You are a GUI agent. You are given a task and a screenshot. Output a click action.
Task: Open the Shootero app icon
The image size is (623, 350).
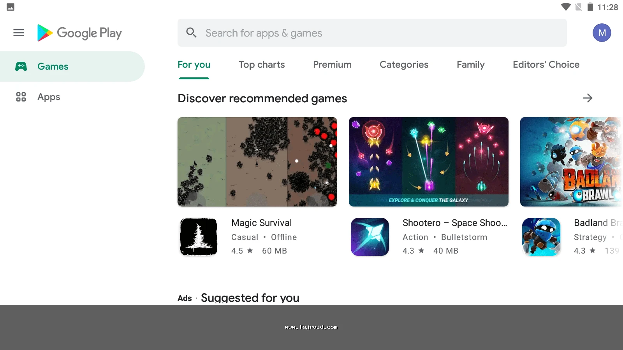click(370, 237)
